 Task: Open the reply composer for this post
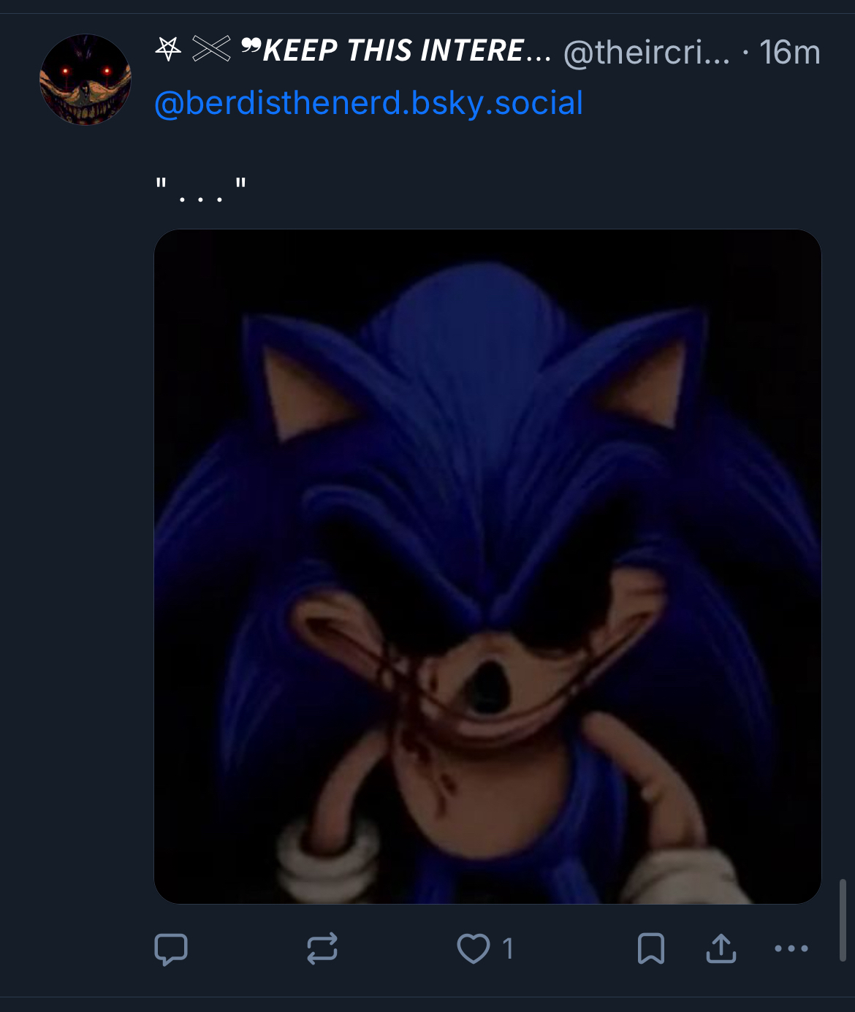(x=171, y=949)
